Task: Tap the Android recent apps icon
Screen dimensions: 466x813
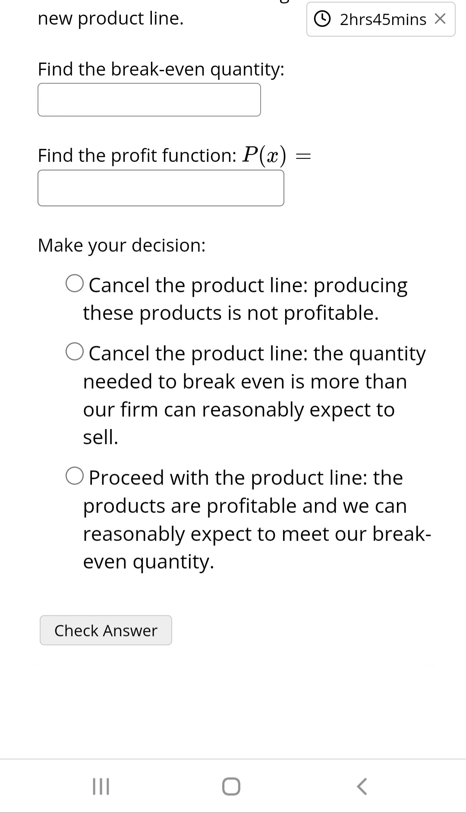Action: (101, 786)
